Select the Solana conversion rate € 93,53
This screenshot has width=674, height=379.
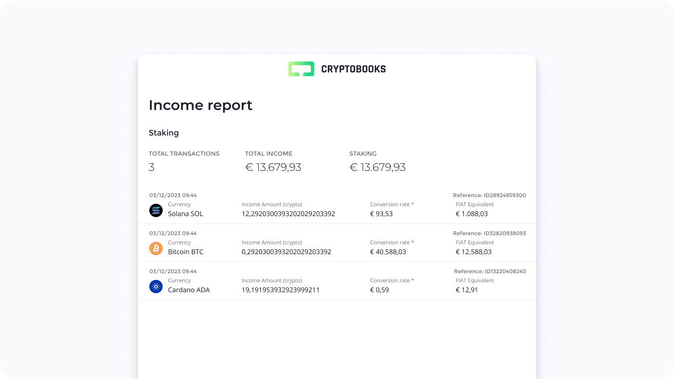click(x=382, y=213)
